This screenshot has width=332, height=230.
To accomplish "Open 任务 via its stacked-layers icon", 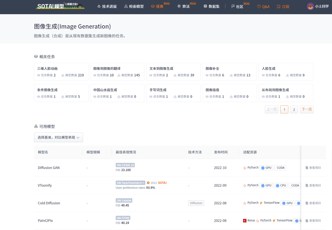I will (x=153, y=6).
